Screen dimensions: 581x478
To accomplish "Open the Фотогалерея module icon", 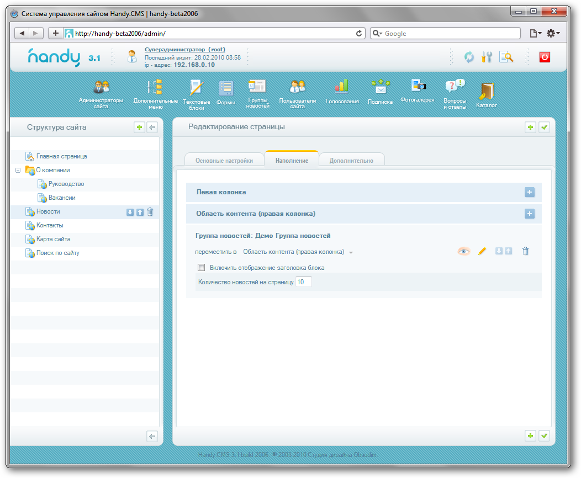I will point(418,86).
